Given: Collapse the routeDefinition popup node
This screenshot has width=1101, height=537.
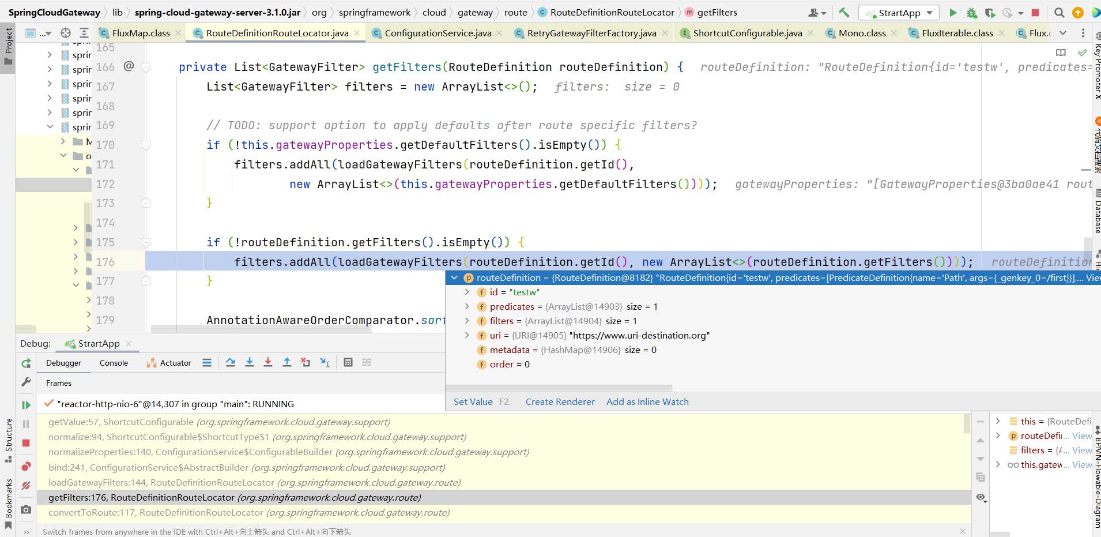Looking at the screenshot, I should (x=454, y=277).
